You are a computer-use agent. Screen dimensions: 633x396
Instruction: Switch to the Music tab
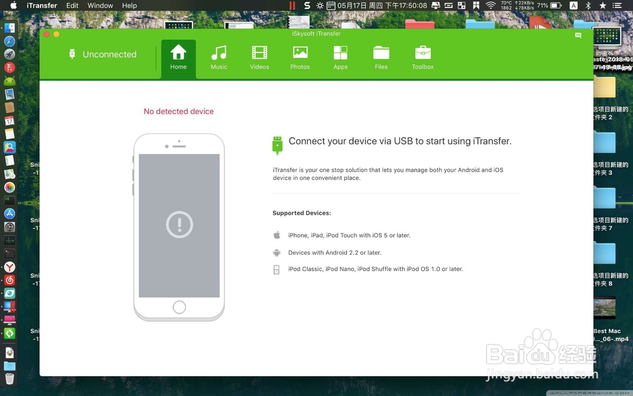(x=219, y=58)
